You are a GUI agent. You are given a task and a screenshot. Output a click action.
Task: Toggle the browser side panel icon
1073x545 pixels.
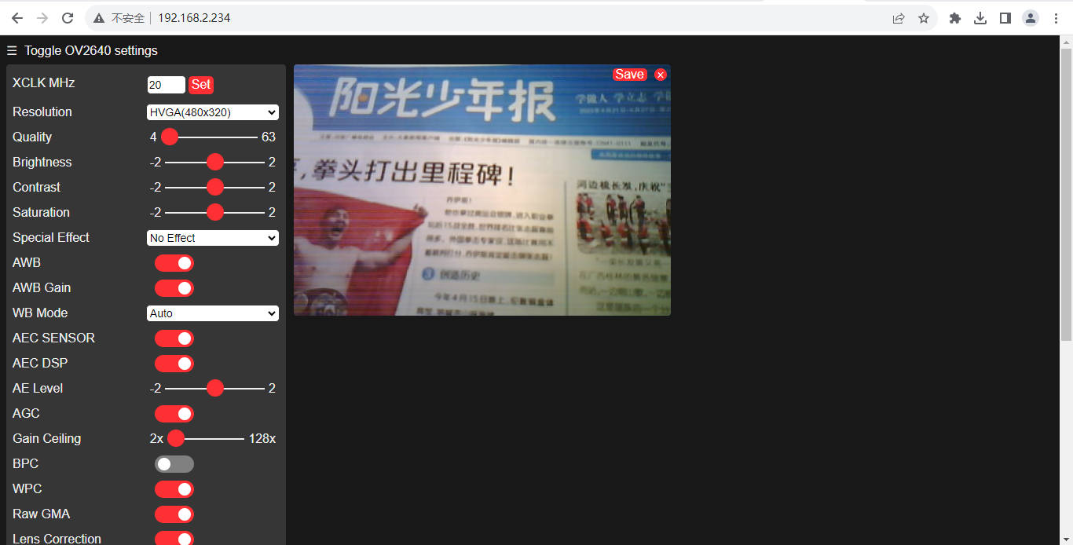point(1005,18)
